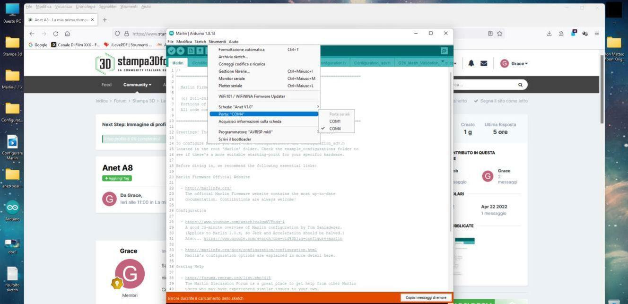628x304 pixels.
Task: Open the Sketch menu in Arduino
Action: (x=201, y=42)
